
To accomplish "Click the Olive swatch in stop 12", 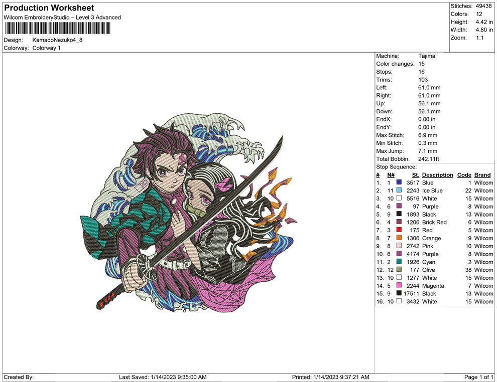I will pos(399,269).
